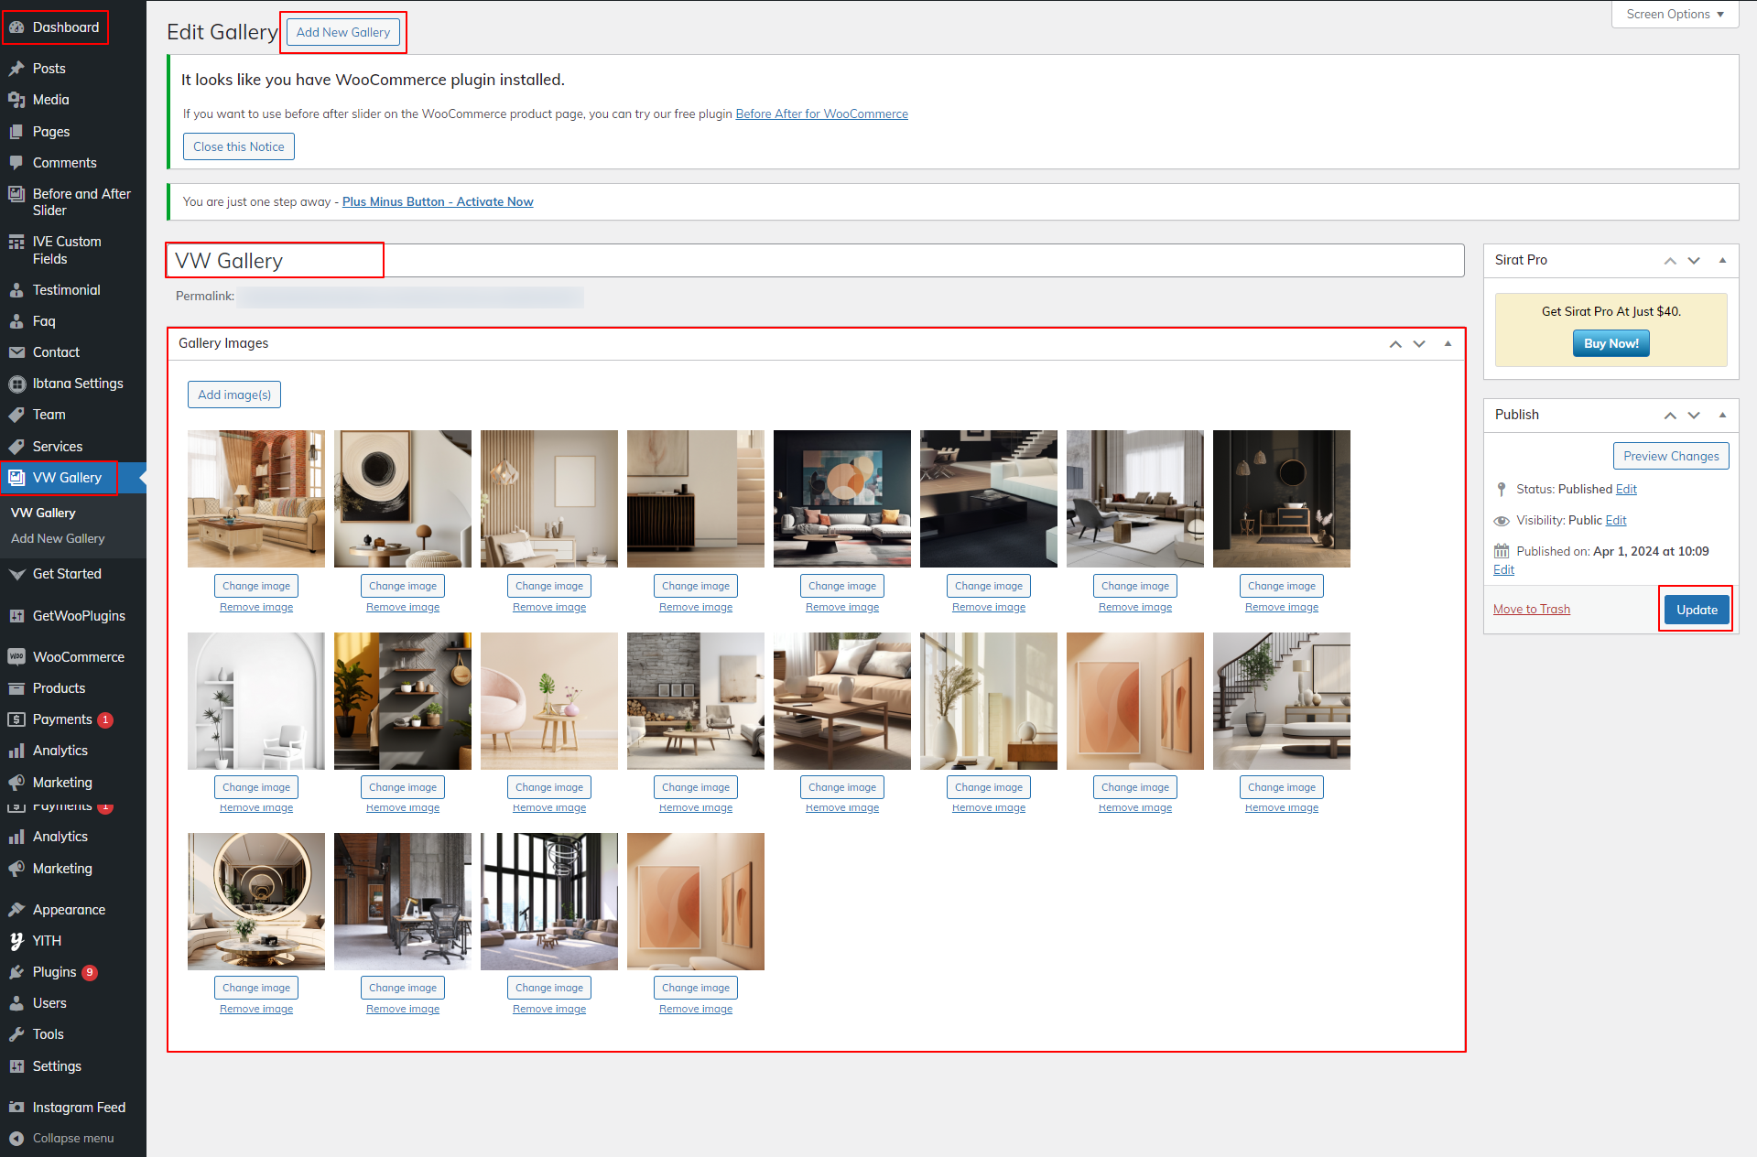Click the Contact envelope icon
The height and width of the screenshot is (1157, 1757).
[x=16, y=352]
